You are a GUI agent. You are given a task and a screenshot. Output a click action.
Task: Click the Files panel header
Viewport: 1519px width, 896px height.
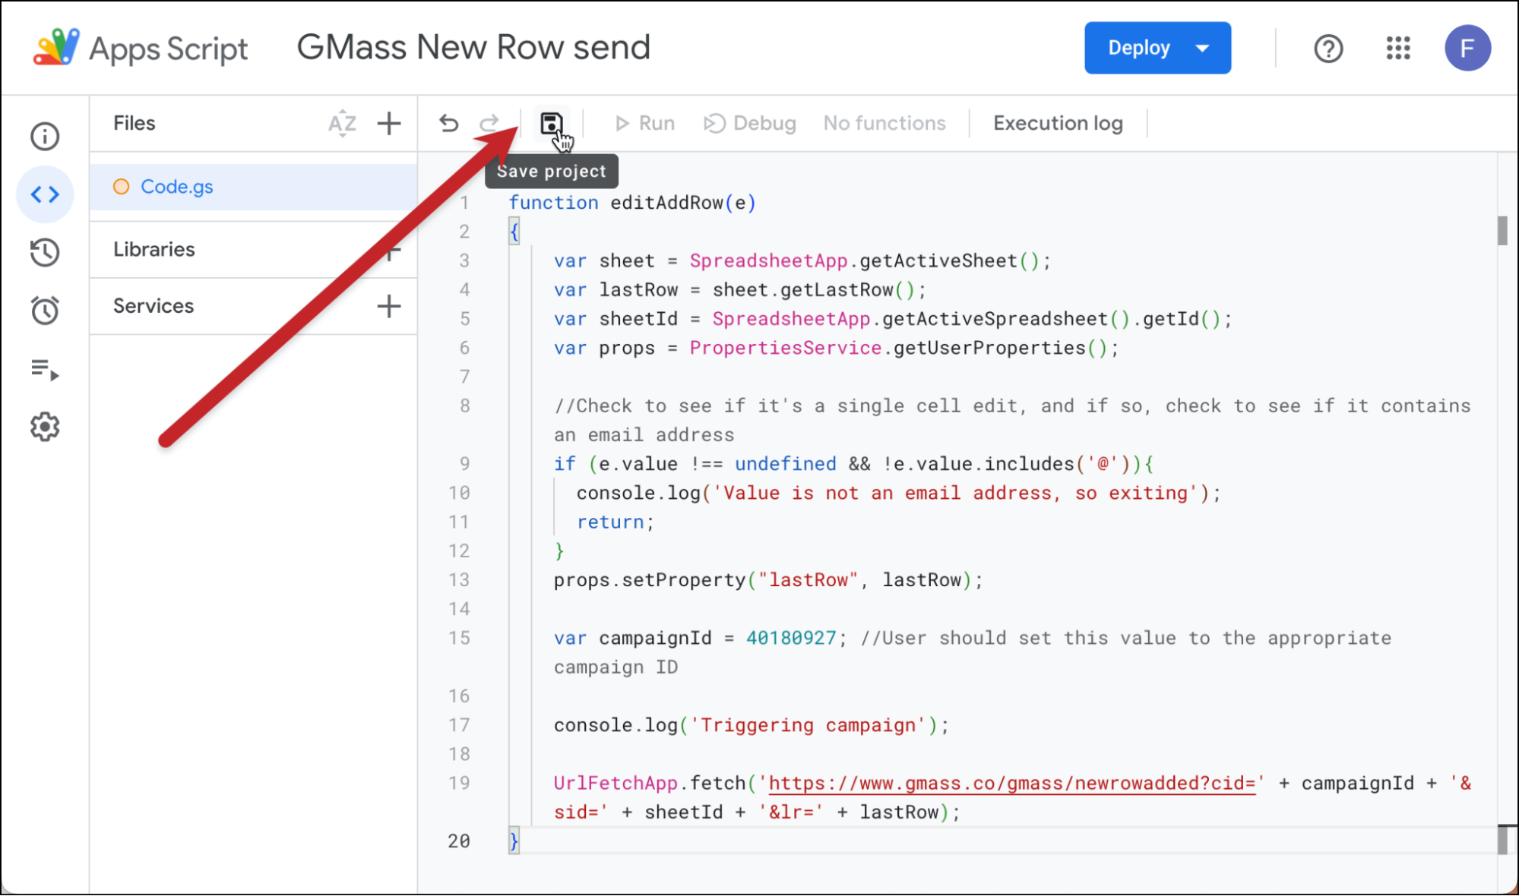(x=134, y=123)
